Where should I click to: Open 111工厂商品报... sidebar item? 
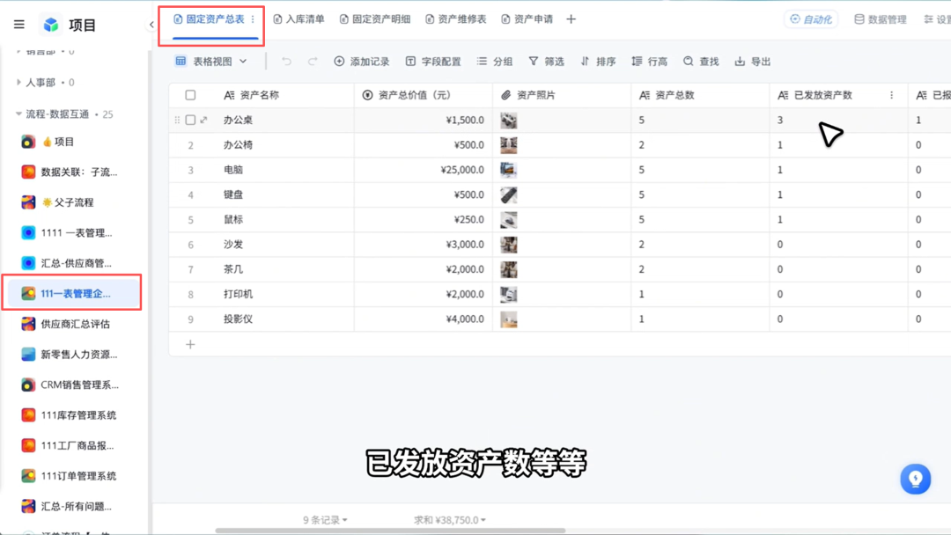71,445
